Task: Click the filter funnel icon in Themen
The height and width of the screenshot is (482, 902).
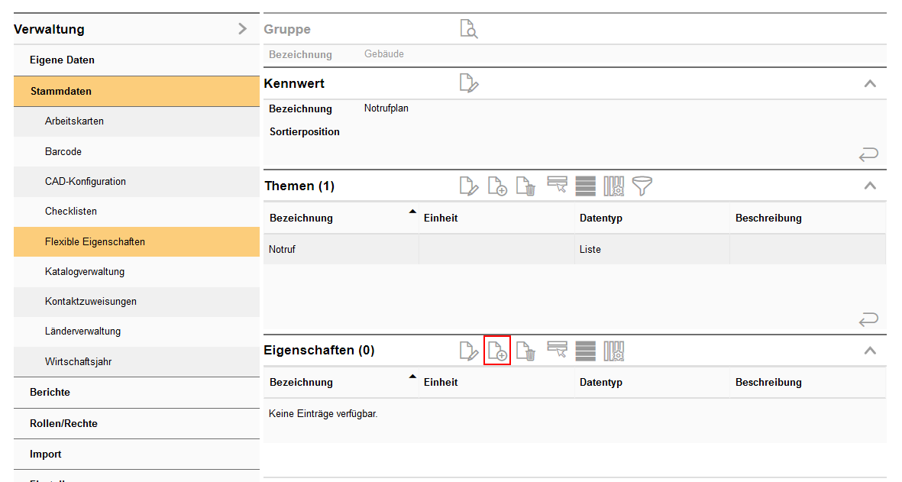Action: coord(642,186)
